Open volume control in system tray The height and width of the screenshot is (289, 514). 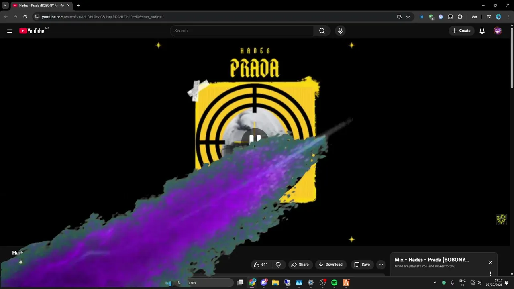pyautogui.click(x=479, y=283)
